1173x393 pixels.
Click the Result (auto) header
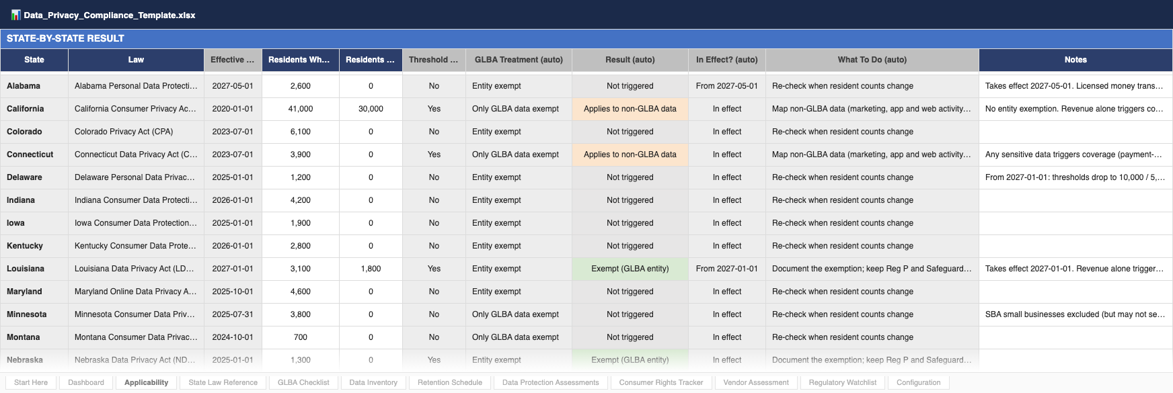pos(630,60)
